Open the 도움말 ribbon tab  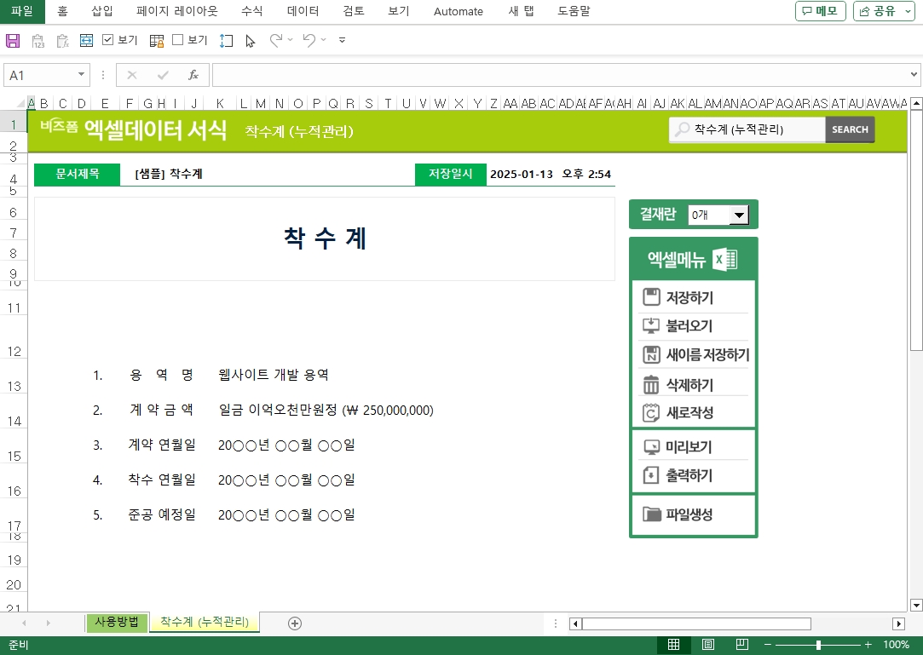574,11
